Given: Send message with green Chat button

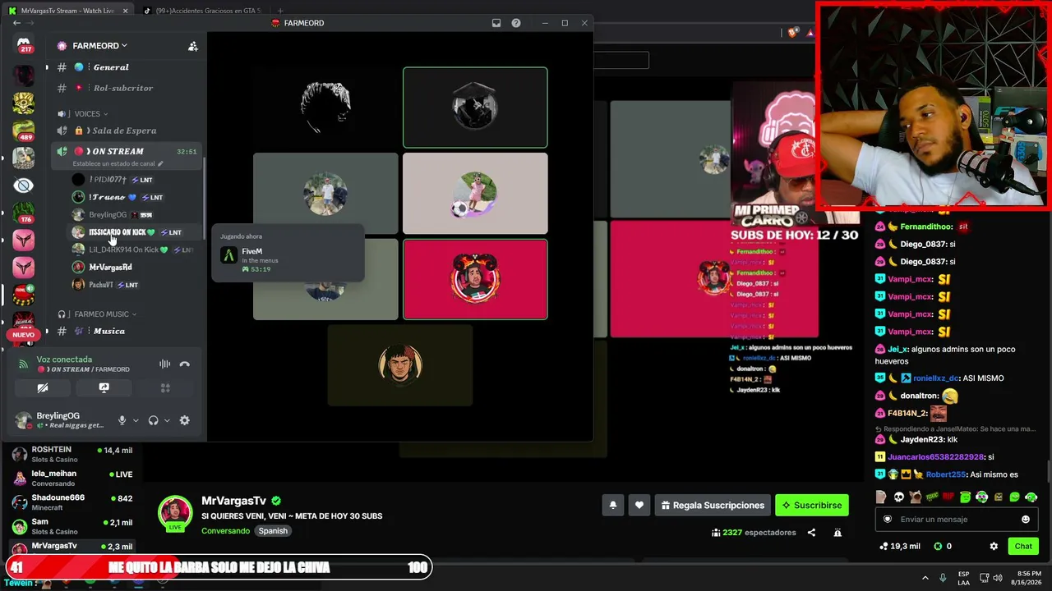Looking at the screenshot, I should click(x=1023, y=546).
